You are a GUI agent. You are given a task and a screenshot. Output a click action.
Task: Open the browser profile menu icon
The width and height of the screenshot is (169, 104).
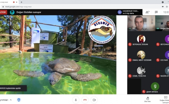coord(163,2)
